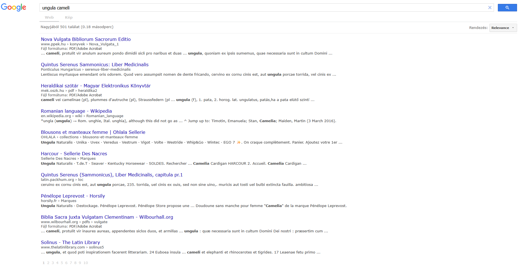Open Harcour - Sellerie Des Nacres result

[x=74, y=154]
